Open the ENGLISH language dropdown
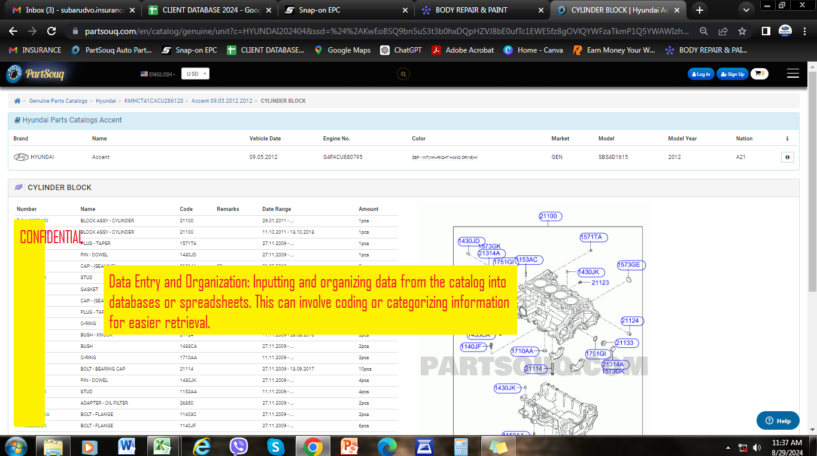Viewport: 817px width, 456px height. point(158,74)
